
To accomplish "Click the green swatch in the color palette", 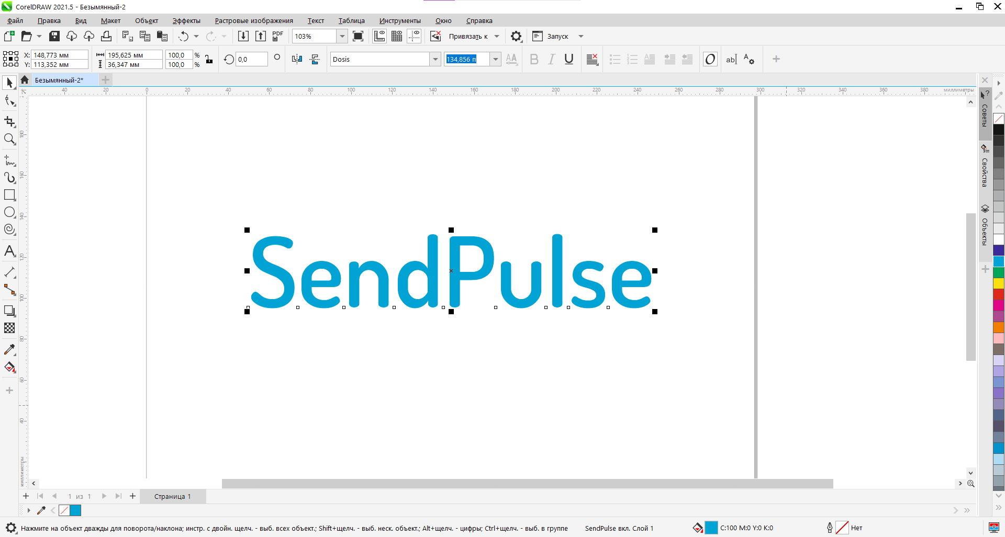I will (999, 272).
